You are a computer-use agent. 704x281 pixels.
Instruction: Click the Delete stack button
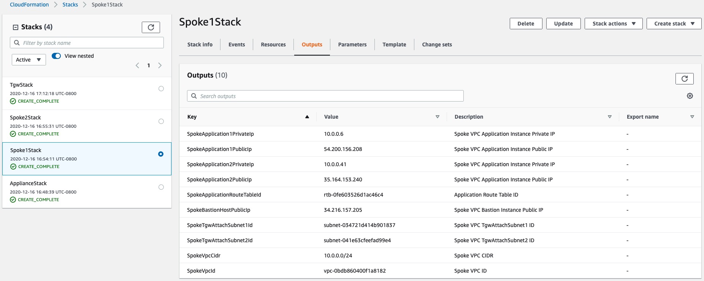pyautogui.click(x=526, y=24)
